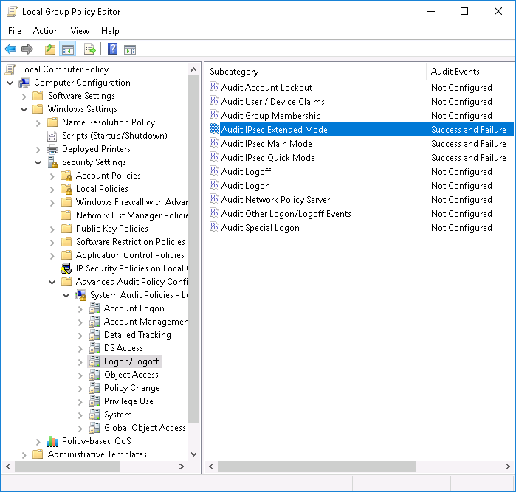This screenshot has height=492, width=516.
Task: Expand the Administrative Templates node
Action: [24, 455]
